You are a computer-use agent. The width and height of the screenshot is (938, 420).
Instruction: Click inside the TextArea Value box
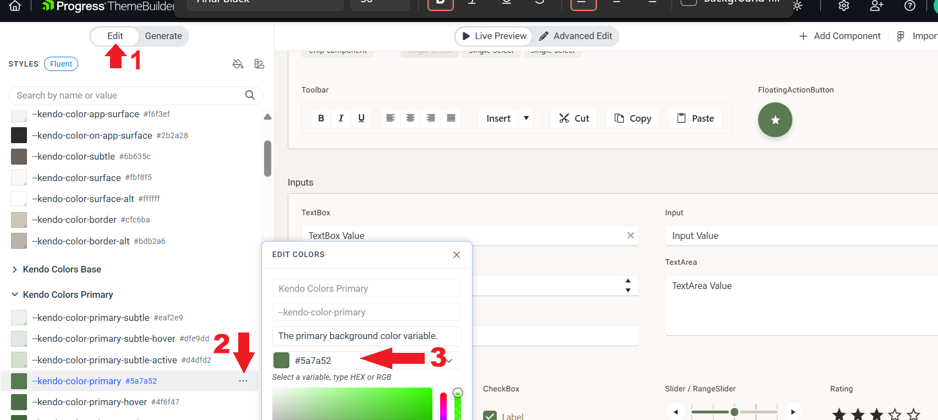[x=802, y=306]
